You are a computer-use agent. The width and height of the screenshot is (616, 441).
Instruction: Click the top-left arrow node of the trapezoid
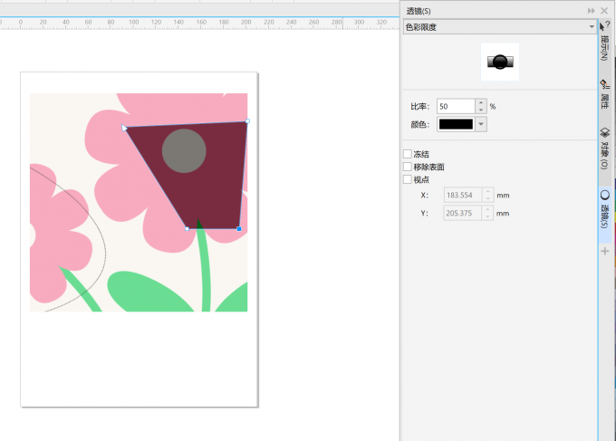pyautogui.click(x=124, y=128)
